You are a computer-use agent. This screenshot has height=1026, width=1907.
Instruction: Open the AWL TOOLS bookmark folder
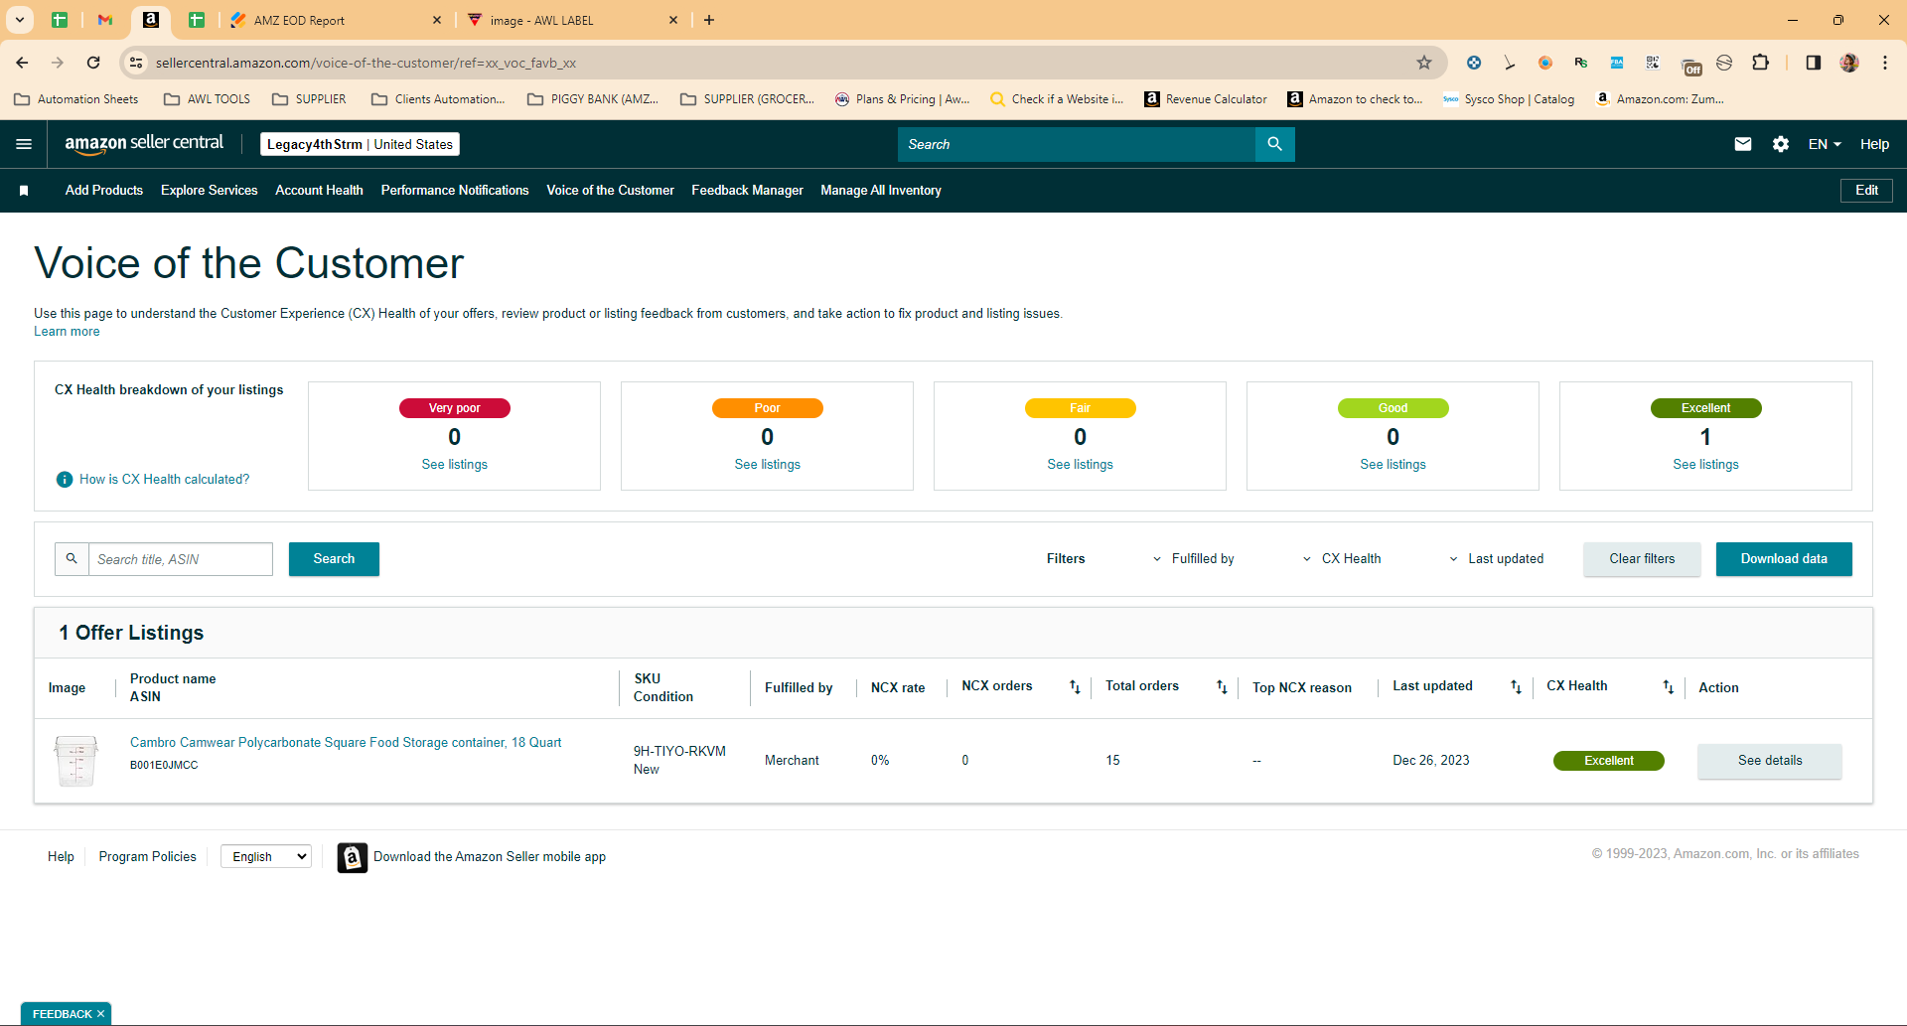point(208,99)
